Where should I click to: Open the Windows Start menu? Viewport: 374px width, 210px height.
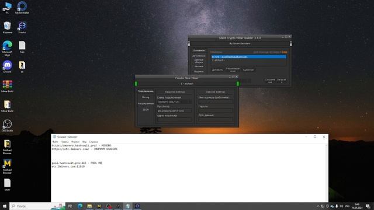click(5, 206)
